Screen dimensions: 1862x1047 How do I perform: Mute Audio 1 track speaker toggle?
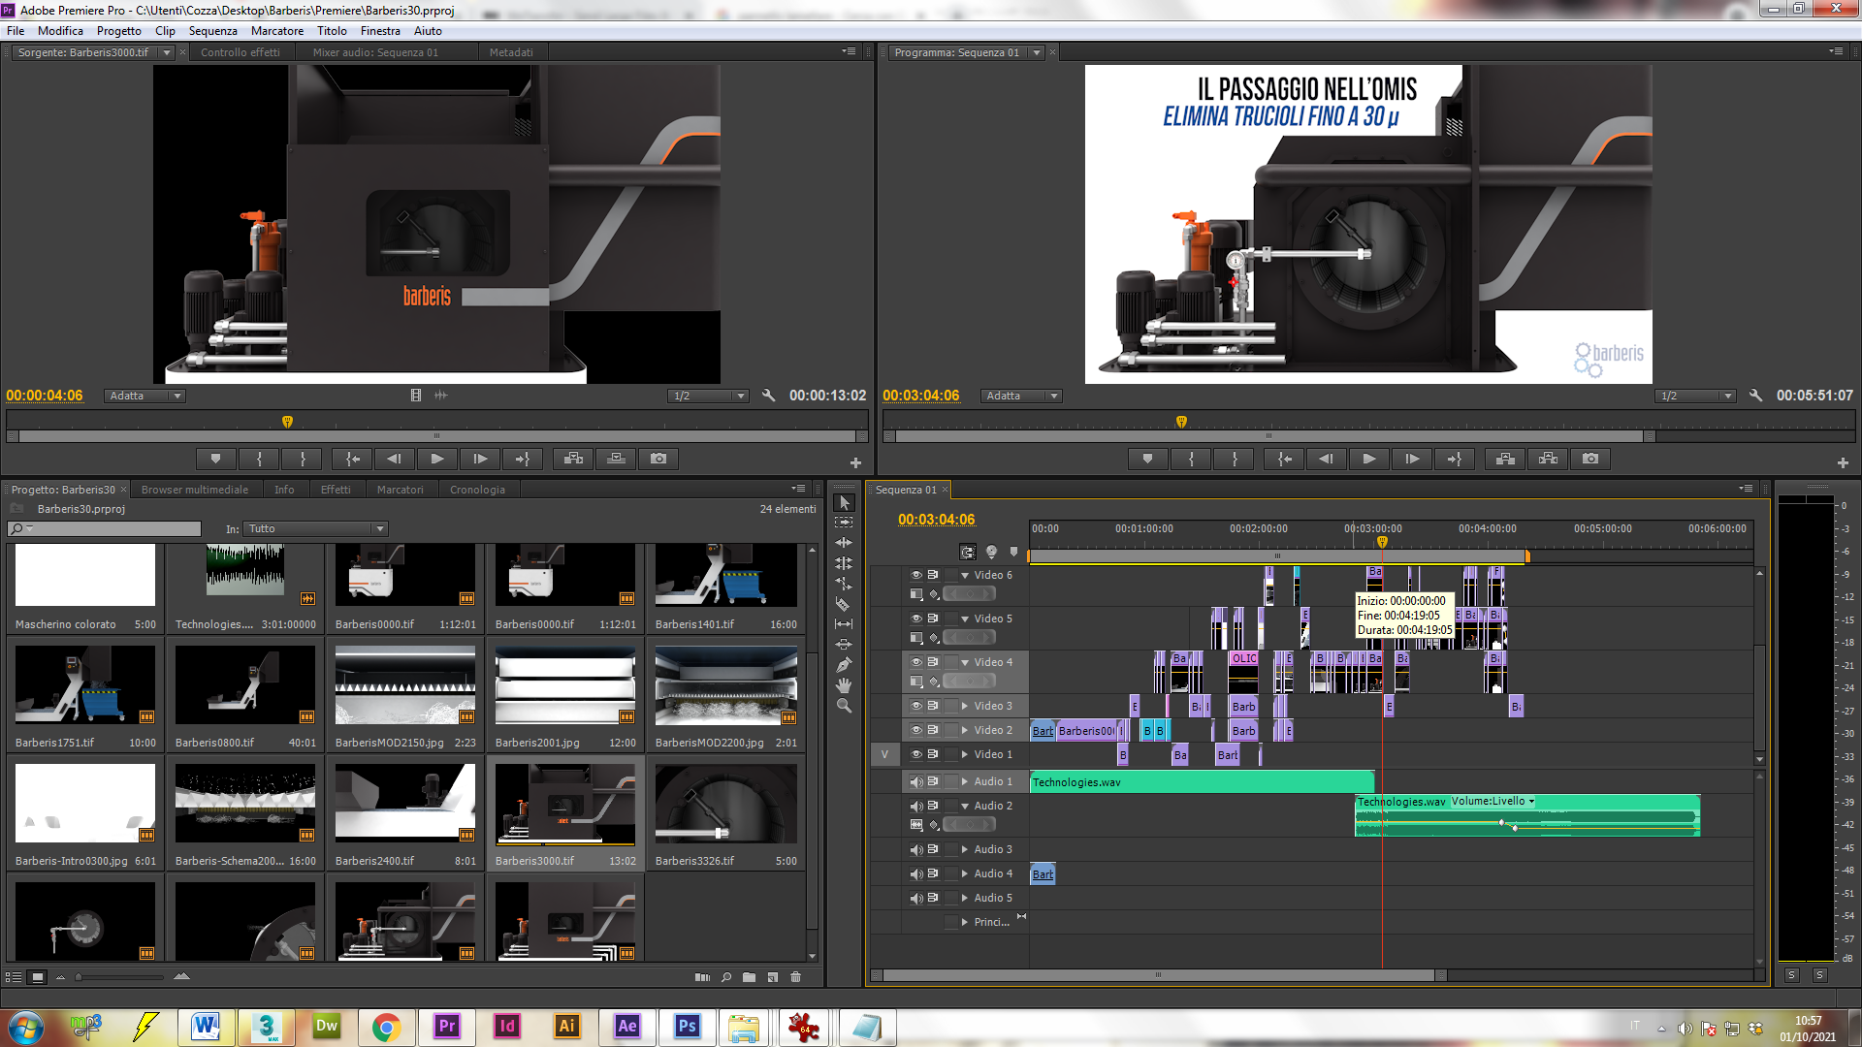(x=915, y=781)
